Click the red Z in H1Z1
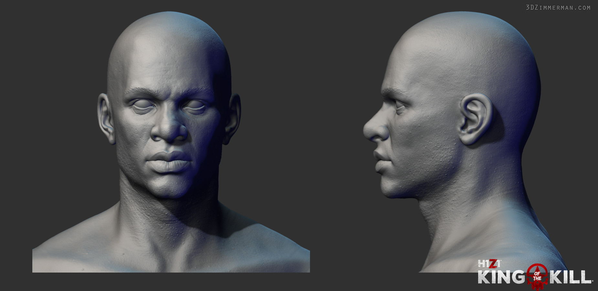598x291 pixels. click(x=493, y=264)
